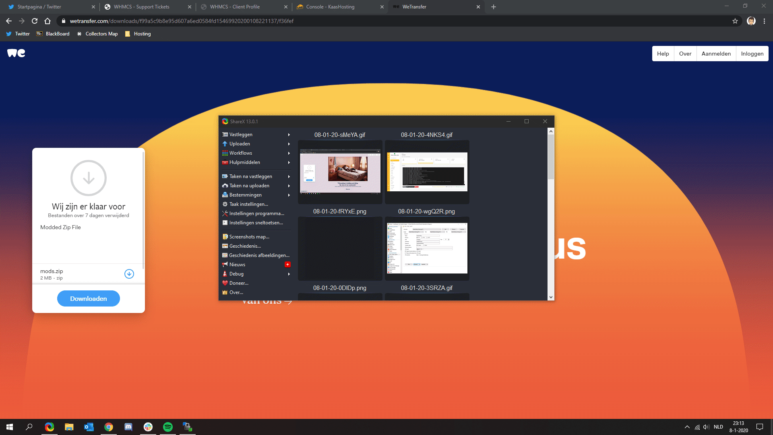773x435 pixels.
Task: Open Screenshots map menu item
Action: [x=249, y=237]
